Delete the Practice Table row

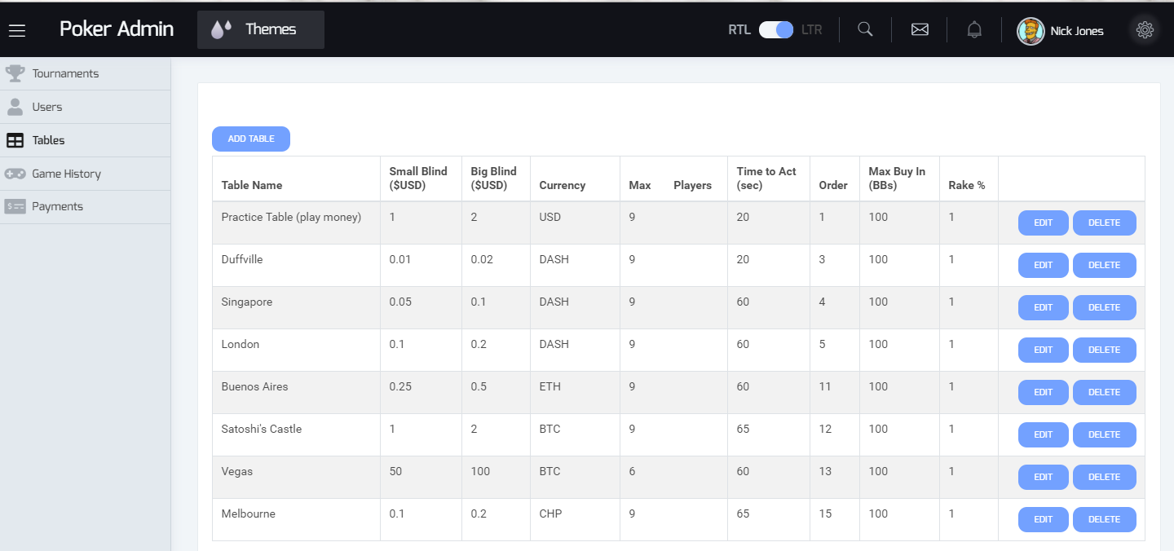pos(1104,223)
